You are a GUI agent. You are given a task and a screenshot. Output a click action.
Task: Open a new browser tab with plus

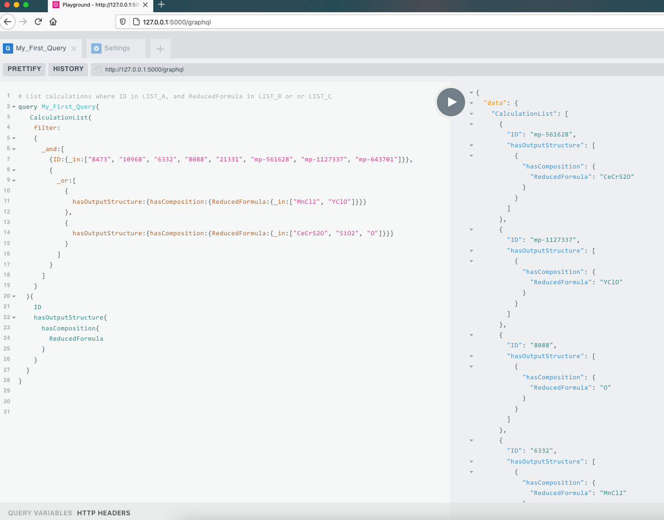(x=161, y=5)
